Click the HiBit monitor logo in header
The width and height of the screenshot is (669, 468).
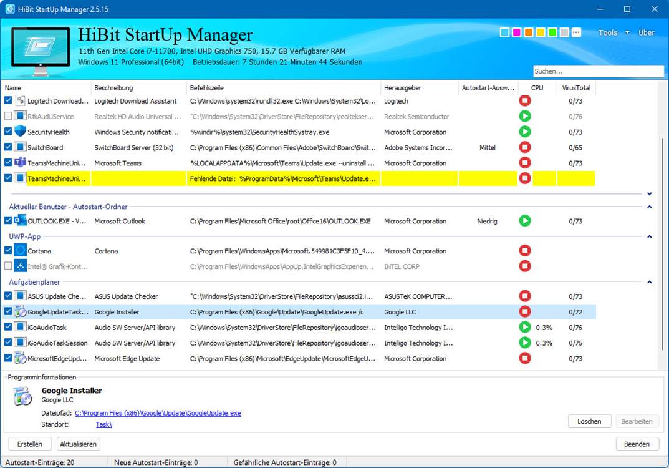41,51
